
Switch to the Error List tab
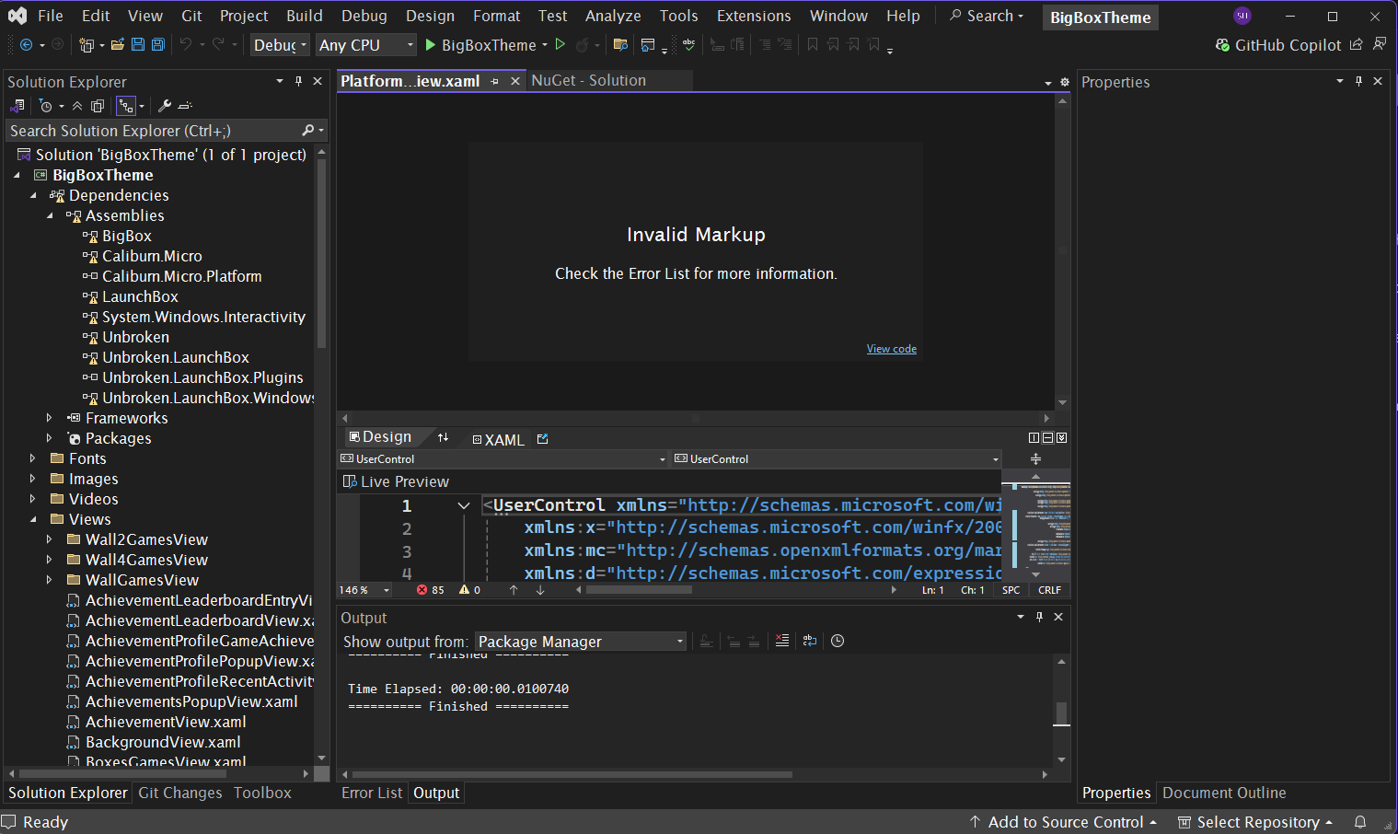pos(372,793)
